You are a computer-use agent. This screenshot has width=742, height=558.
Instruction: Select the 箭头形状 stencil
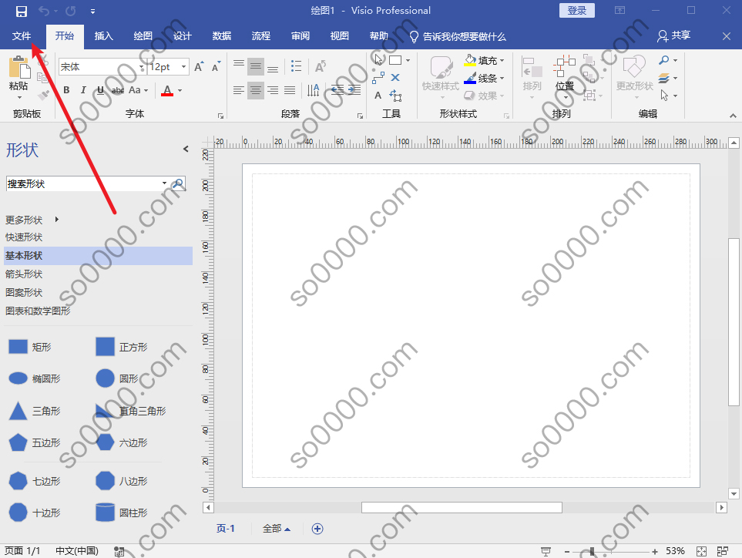24,274
